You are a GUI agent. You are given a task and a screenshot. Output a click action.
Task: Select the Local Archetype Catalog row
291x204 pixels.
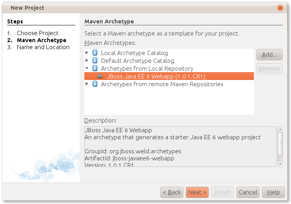point(169,53)
